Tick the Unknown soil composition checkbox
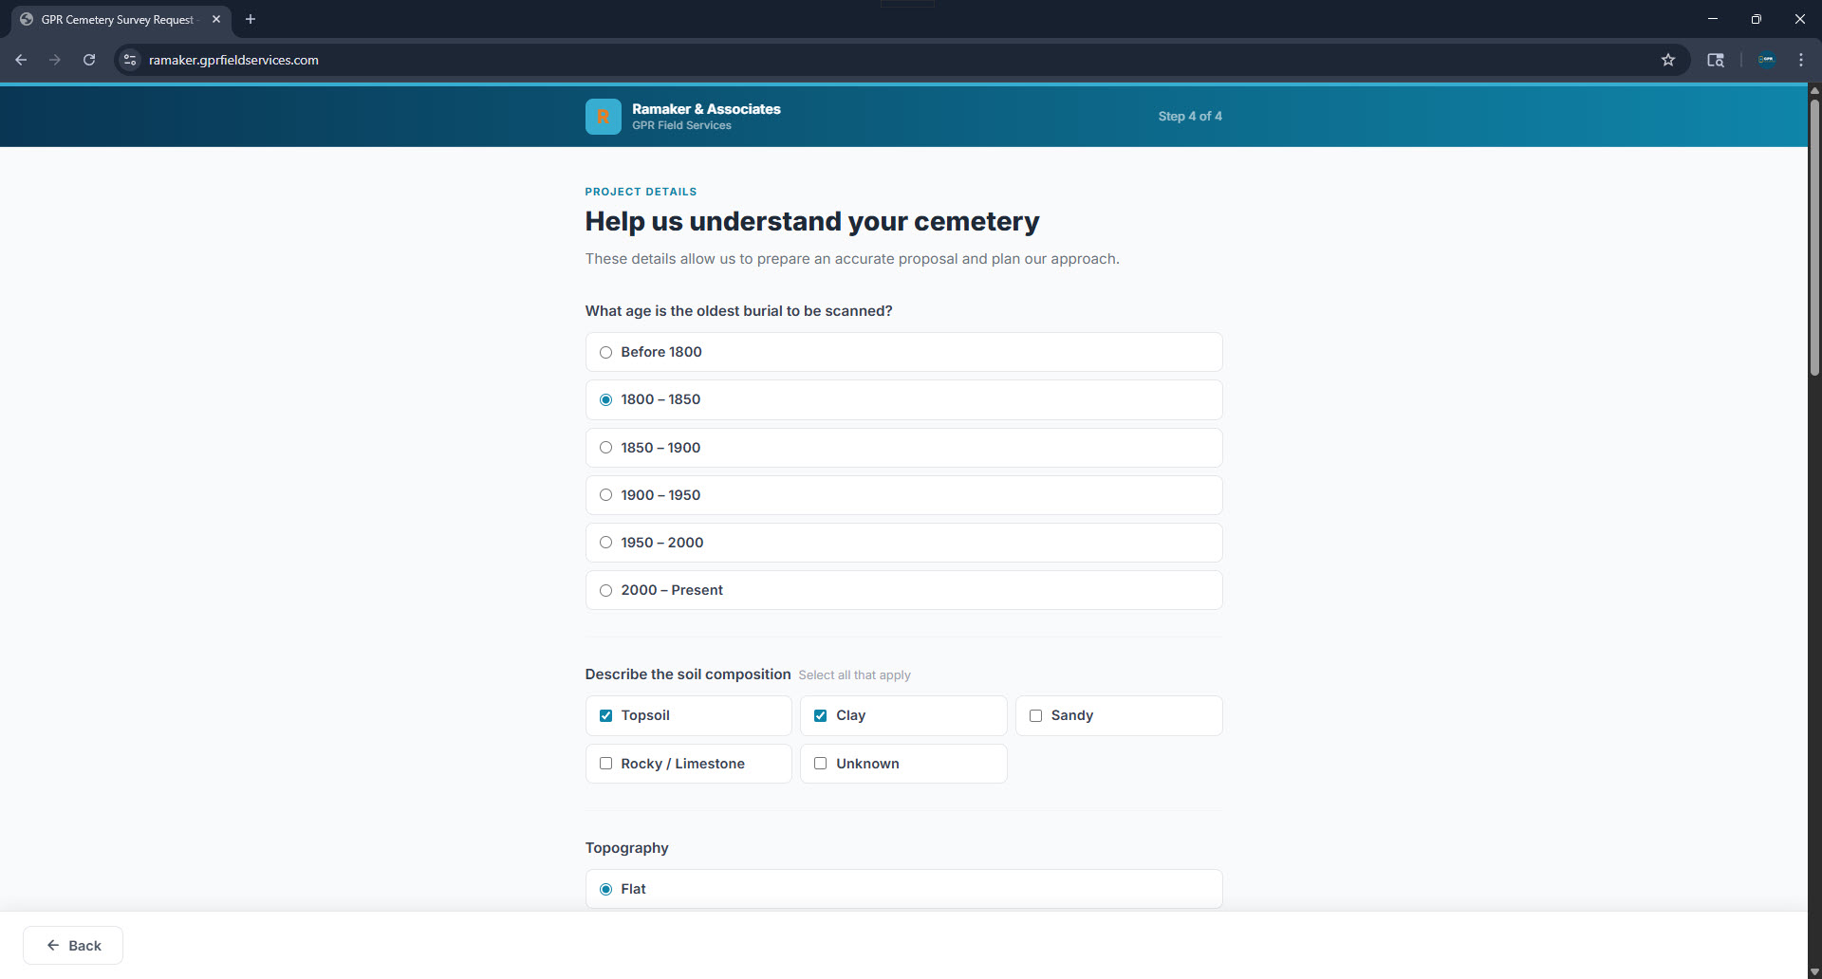 820,764
